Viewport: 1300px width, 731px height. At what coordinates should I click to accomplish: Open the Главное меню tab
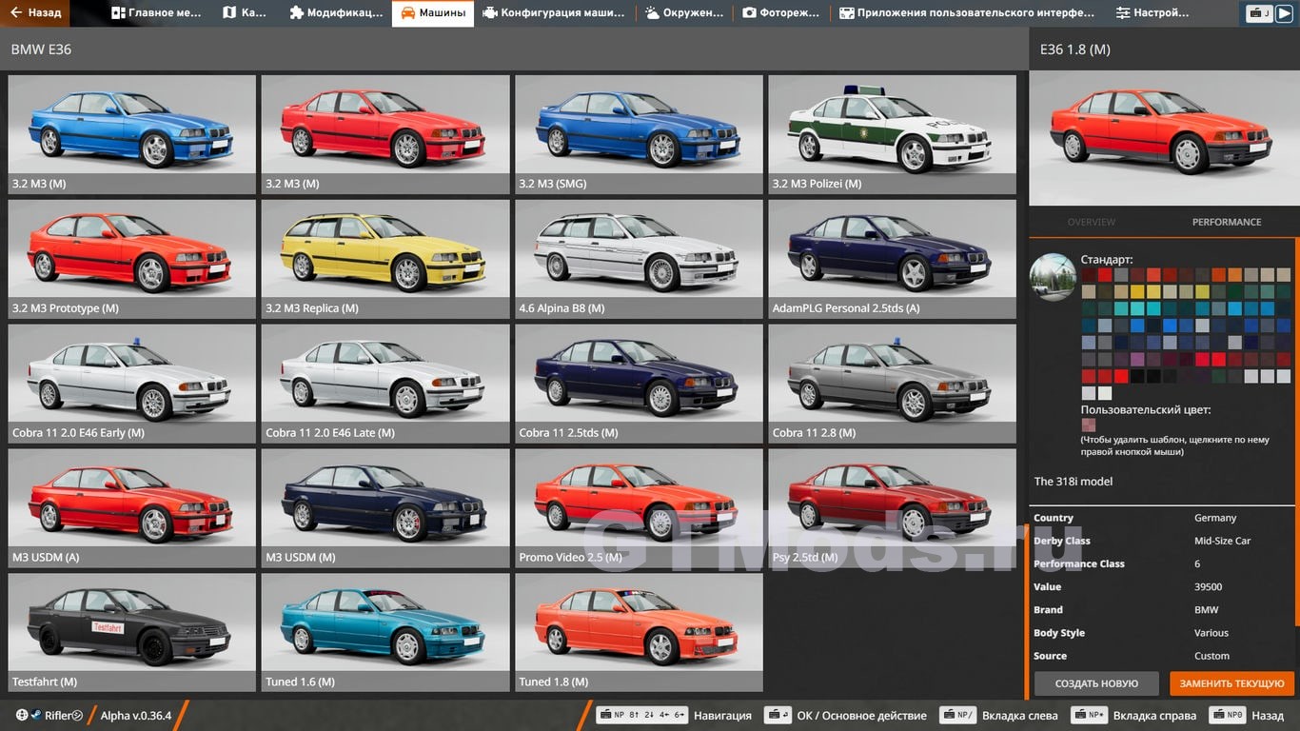point(156,13)
